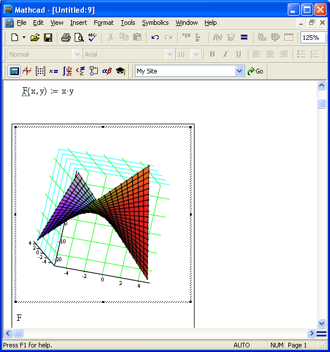The image size is (330, 352).
Task: Open Insert Function f(x) icon
Action: pos(218,37)
